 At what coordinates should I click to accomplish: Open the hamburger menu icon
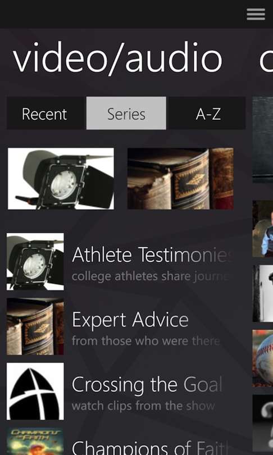[x=256, y=14]
